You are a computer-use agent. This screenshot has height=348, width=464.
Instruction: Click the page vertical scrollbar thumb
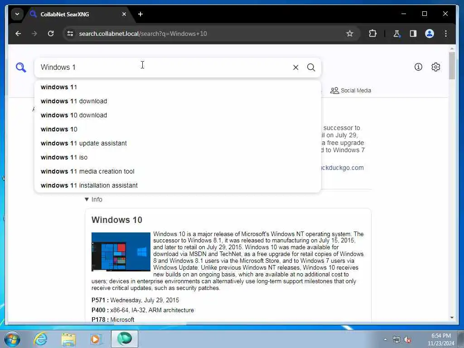pos(452,66)
